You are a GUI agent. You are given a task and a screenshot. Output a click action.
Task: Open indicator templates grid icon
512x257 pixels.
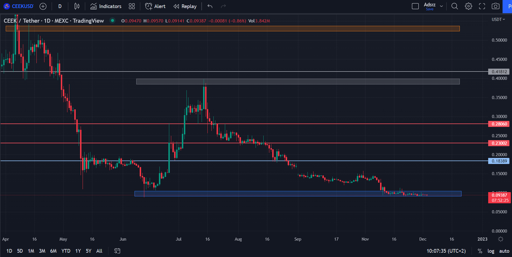(132, 6)
